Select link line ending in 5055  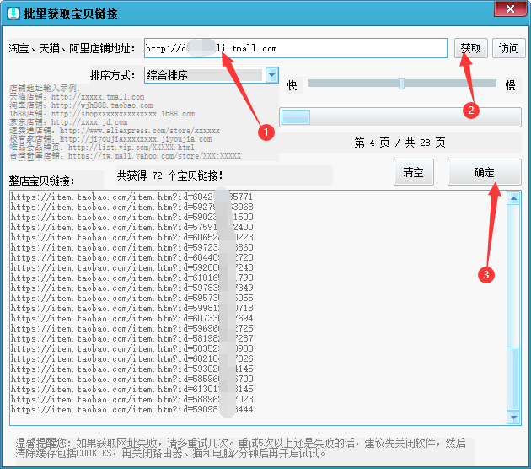[x=131, y=298]
